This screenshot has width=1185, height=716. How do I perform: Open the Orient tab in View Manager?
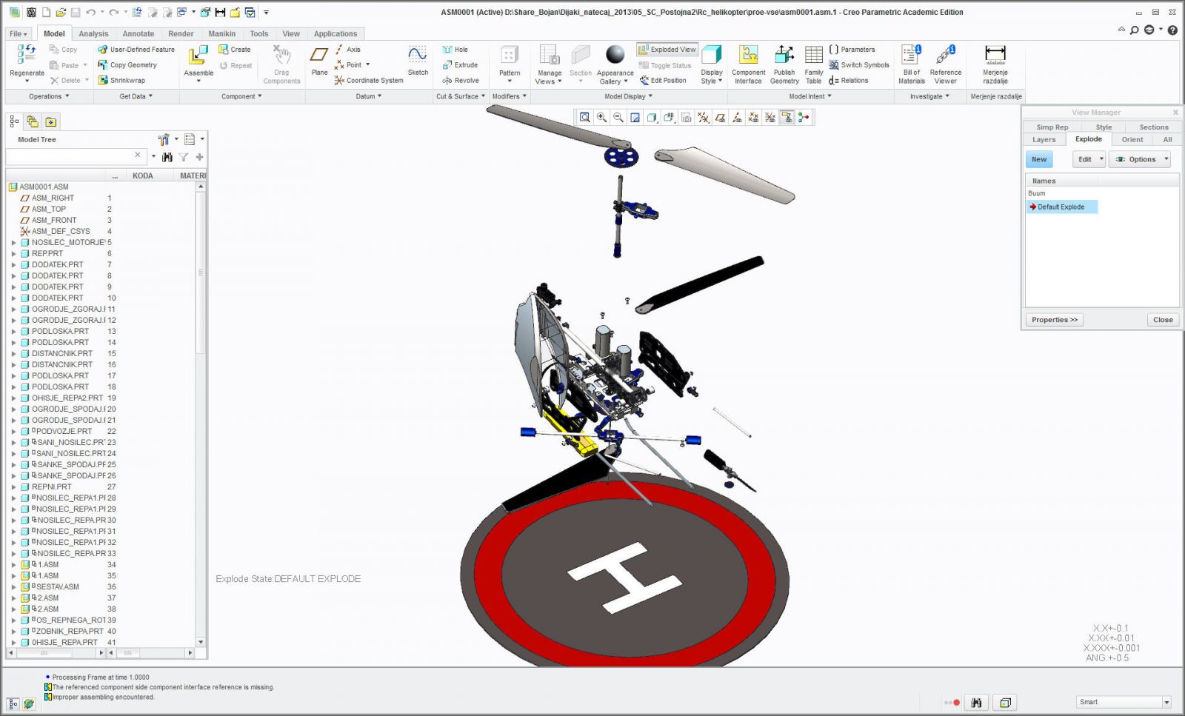click(1132, 139)
